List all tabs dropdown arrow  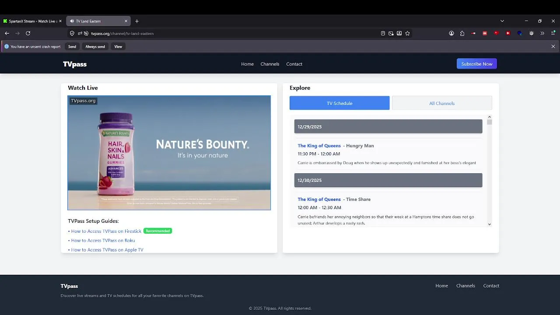point(502,21)
